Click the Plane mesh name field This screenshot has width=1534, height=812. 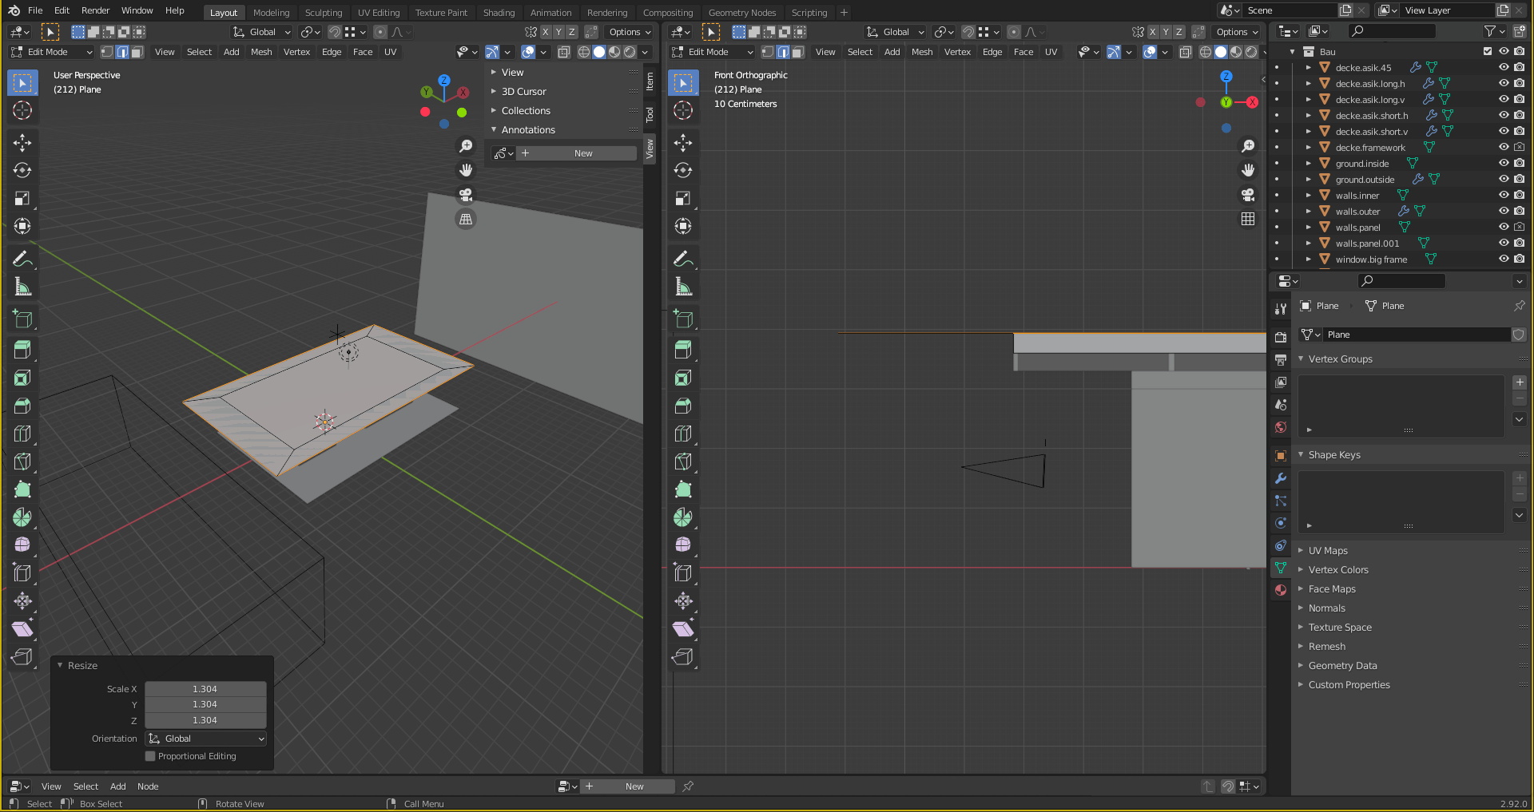pyautogui.click(x=1414, y=335)
